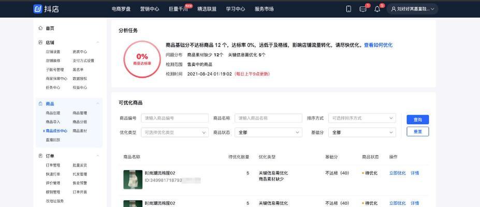Collapse the 店铺 sidebar section chevron

tap(98, 42)
